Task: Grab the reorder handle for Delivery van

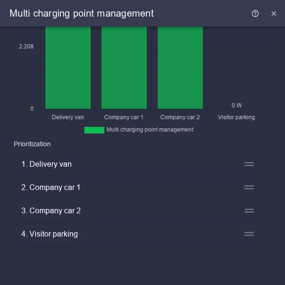Action: point(249,164)
